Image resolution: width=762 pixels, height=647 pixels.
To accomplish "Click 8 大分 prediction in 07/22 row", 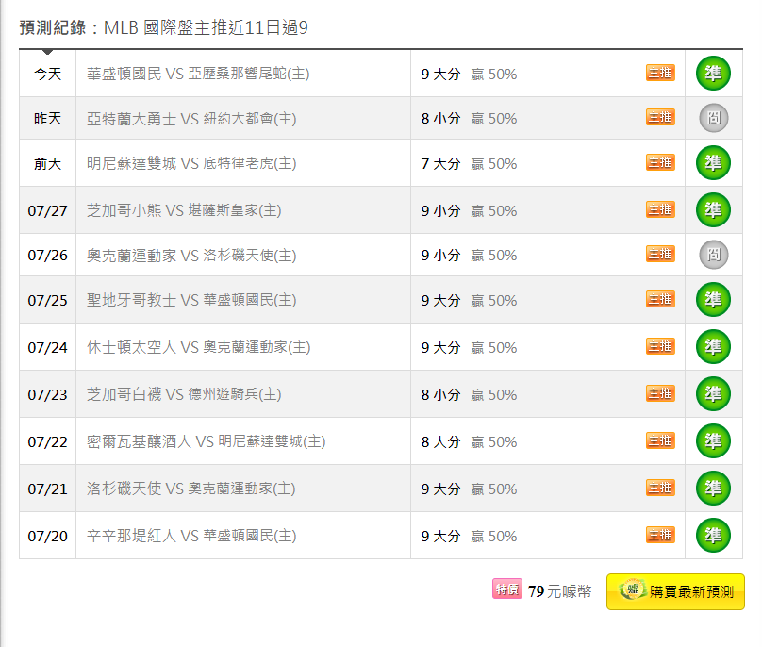I will point(440,441).
